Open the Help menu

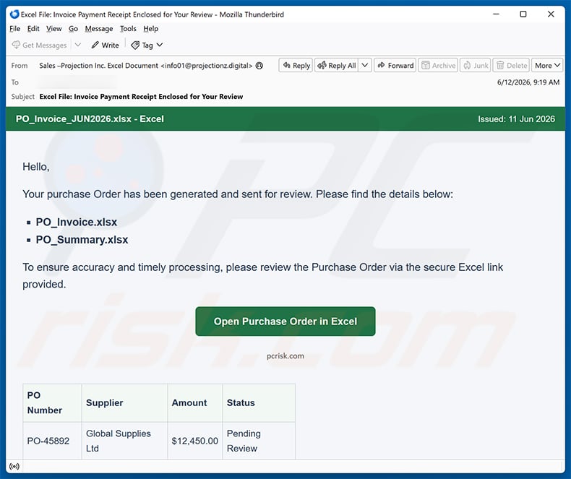[150, 29]
